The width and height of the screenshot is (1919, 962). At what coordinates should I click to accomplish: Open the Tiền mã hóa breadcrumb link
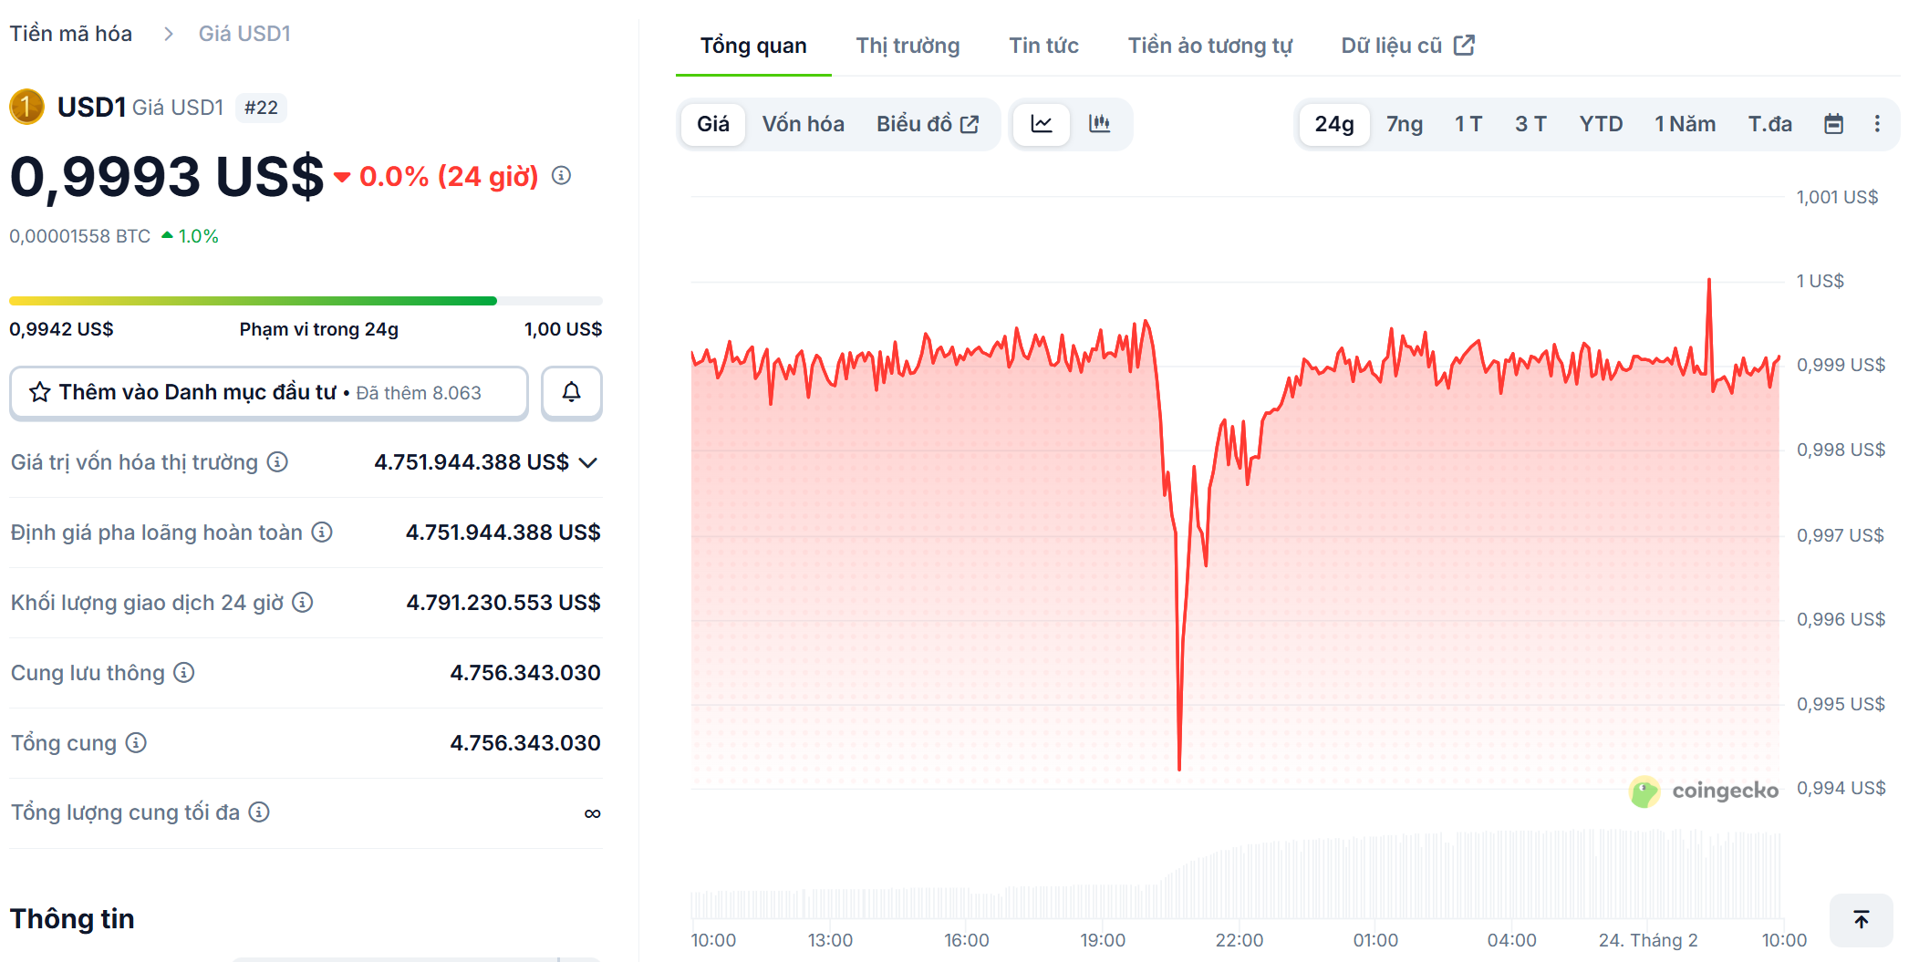click(70, 33)
